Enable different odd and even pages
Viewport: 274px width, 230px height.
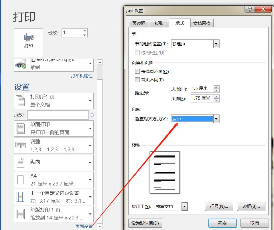click(137, 71)
